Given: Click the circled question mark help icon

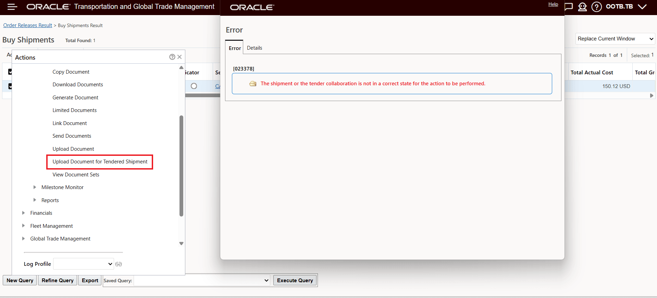Looking at the screenshot, I should pos(596,7).
